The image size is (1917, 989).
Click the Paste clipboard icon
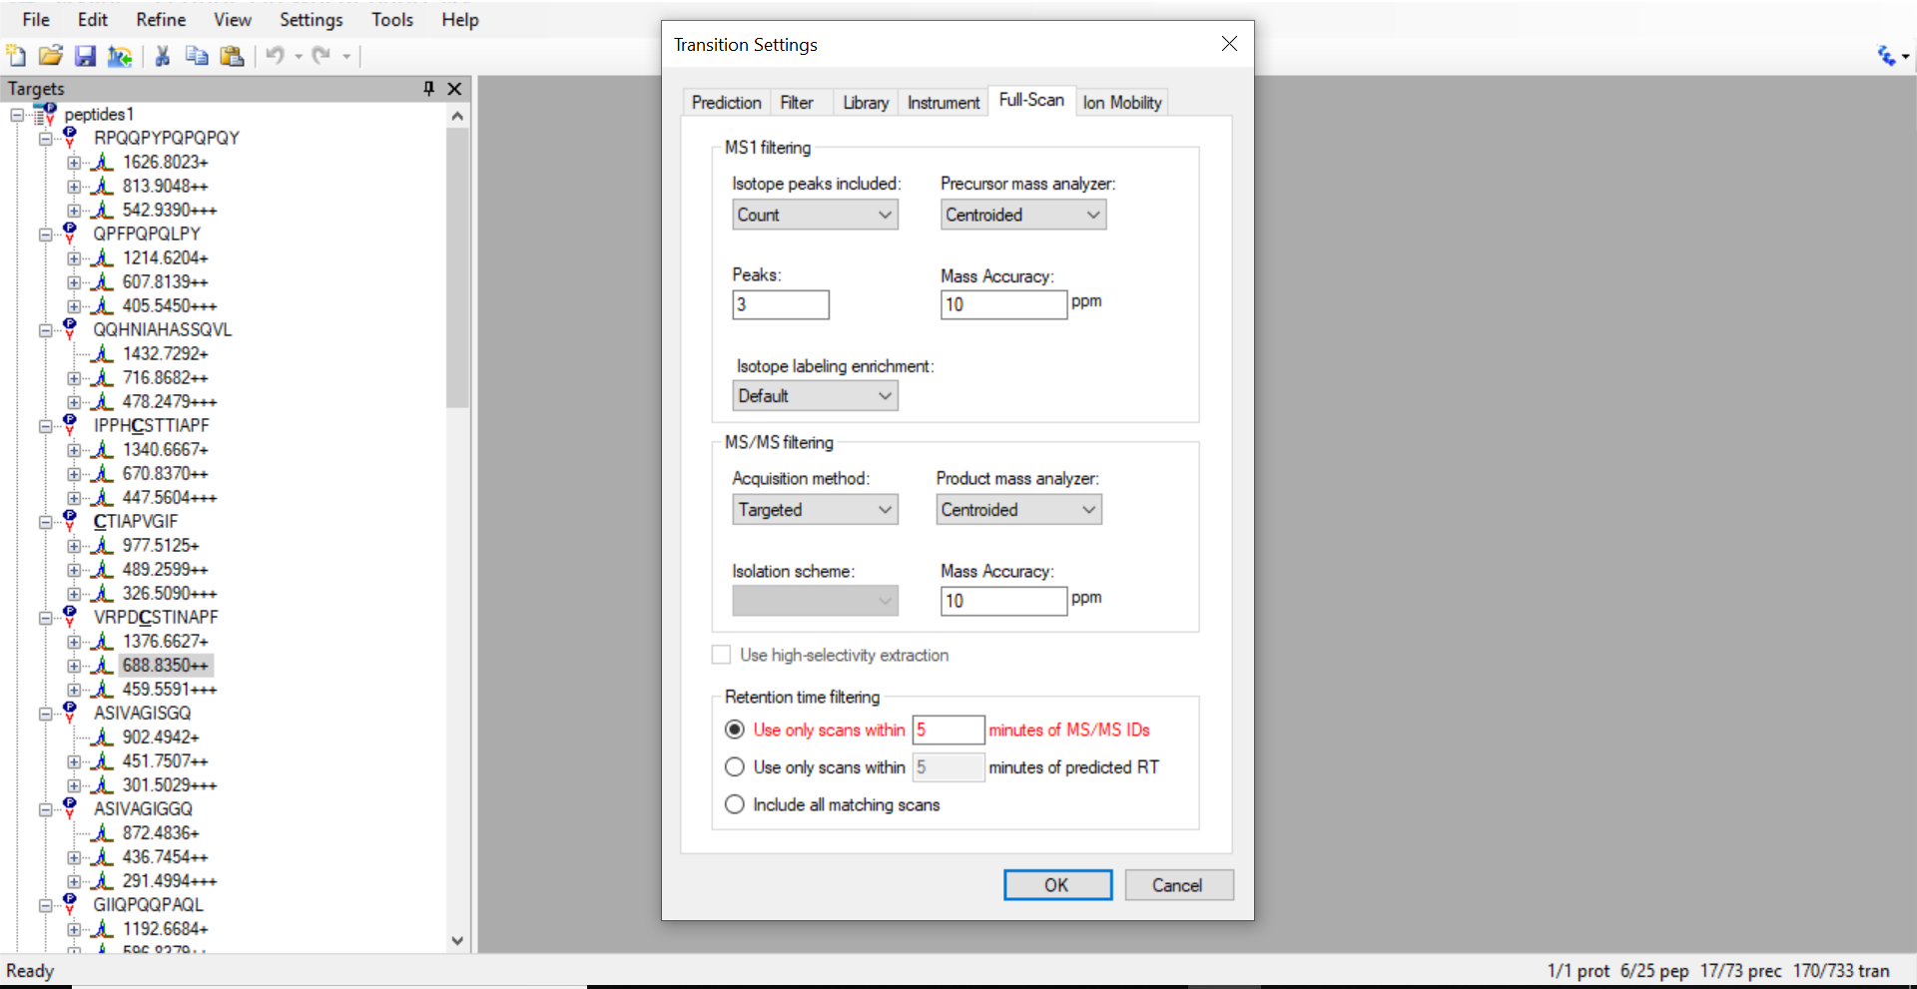pos(232,56)
